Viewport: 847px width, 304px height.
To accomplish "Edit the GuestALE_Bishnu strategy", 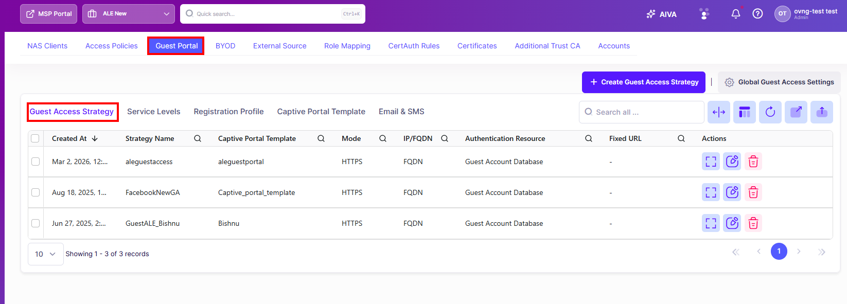I will (732, 223).
